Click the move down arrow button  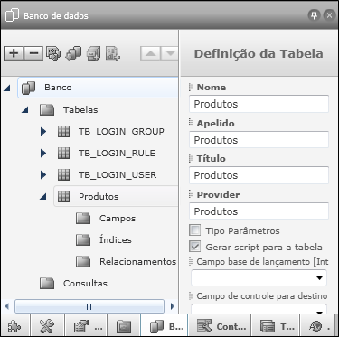point(170,53)
